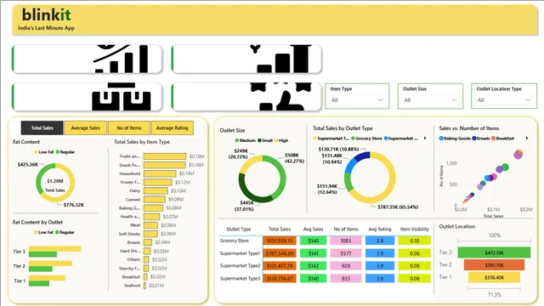Click the $142 average sales cell
544x306 pixels.
pyautogui.click(x=313, y=266)
